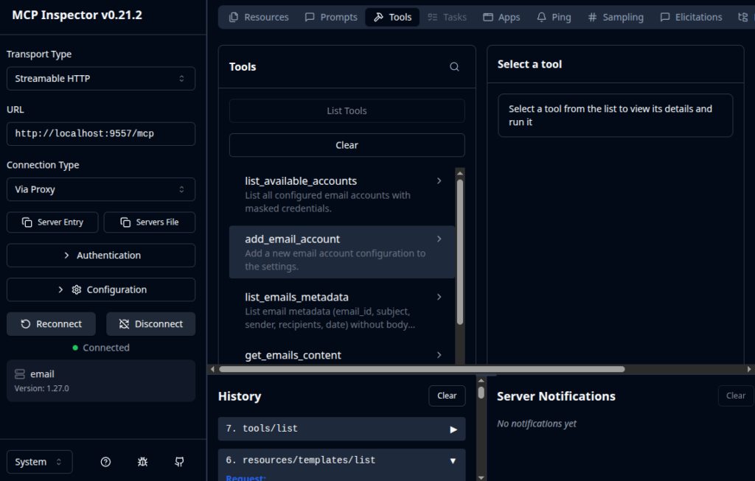Click the Servers File copy icon

click(x=125, y=222)
